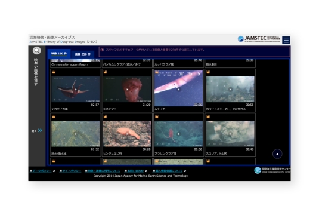Switch to the 画像 250件 tab
Image resolution: width=319 pixels, height=215 pixels.
point(83,54)
